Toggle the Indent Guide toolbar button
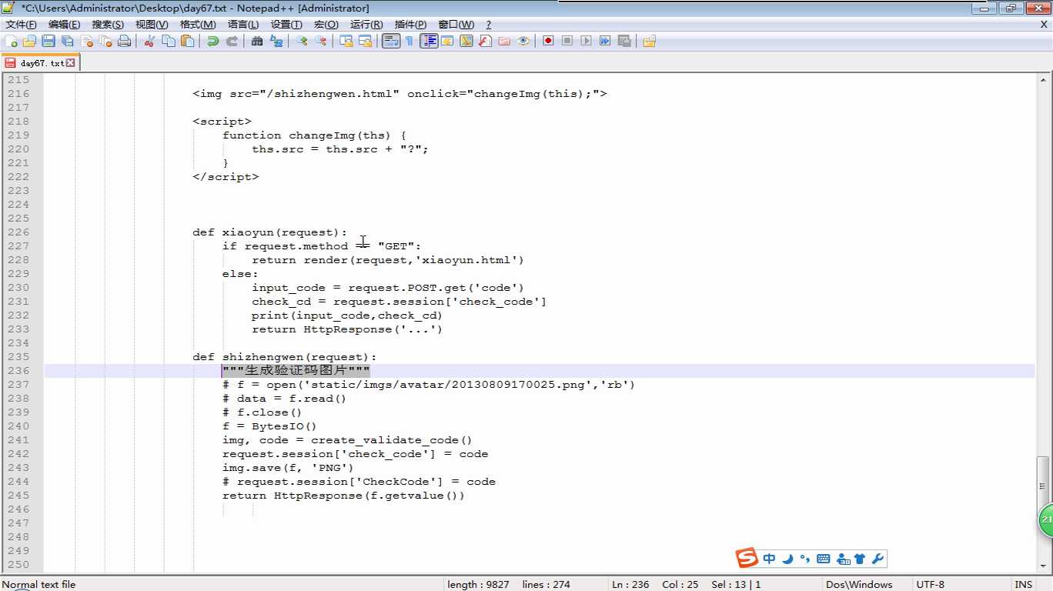The width and height of the screenshot is (1053, 591). point(429,41)
